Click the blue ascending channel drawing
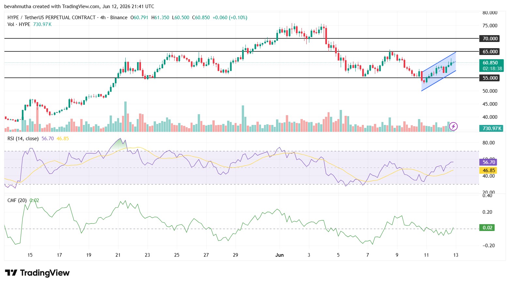Screen dimensions: 510x285 click(x=439, y=72)
